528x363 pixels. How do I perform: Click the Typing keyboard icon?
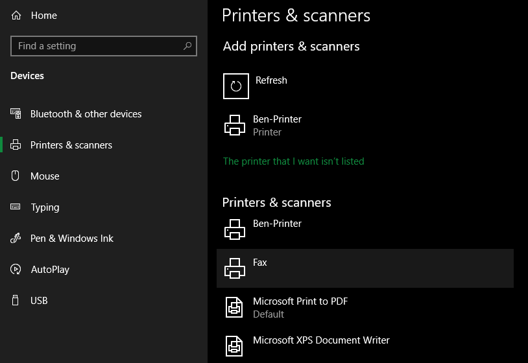coord(16,207)
